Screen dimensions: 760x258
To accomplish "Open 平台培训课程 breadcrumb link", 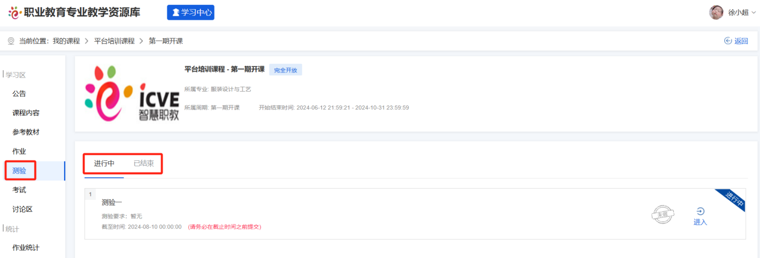I will [x=114, y=41].
